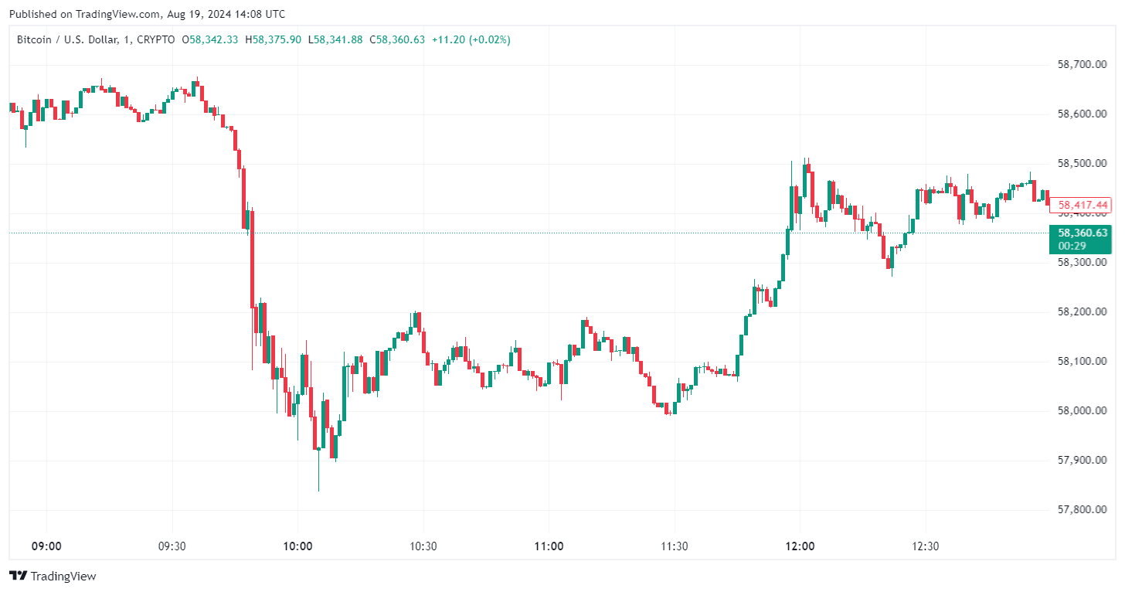Click the 12:00 time axis label
This screenshot has width=1125, height=592.
(x=800, y=546)
